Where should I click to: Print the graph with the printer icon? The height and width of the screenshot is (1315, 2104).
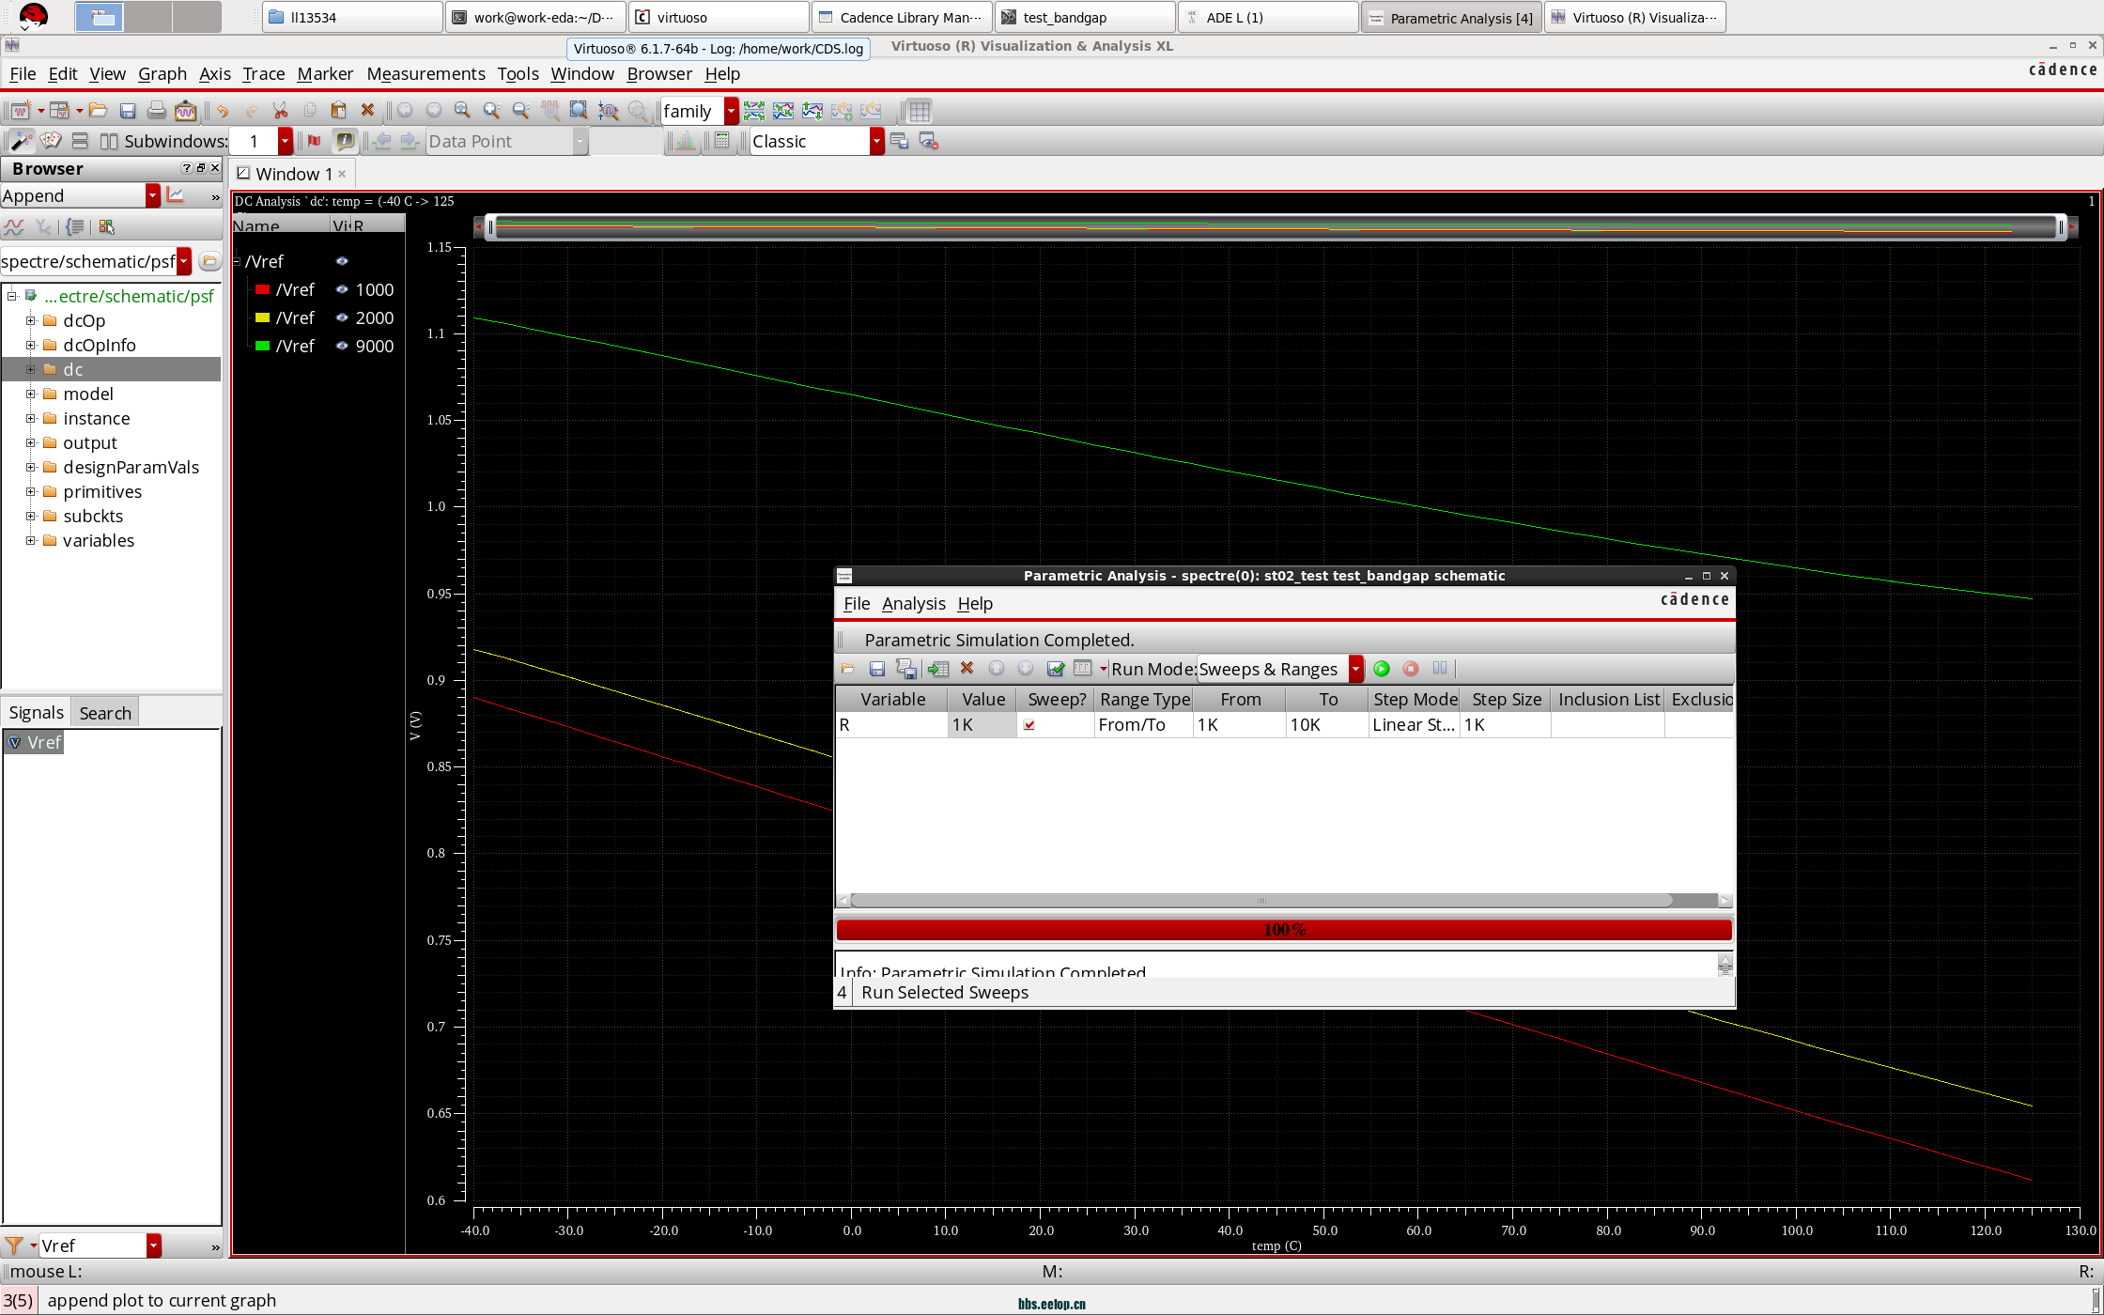(157, 111)
